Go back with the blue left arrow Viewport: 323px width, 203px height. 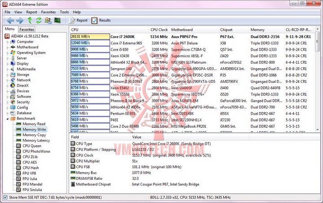[10, 20]
